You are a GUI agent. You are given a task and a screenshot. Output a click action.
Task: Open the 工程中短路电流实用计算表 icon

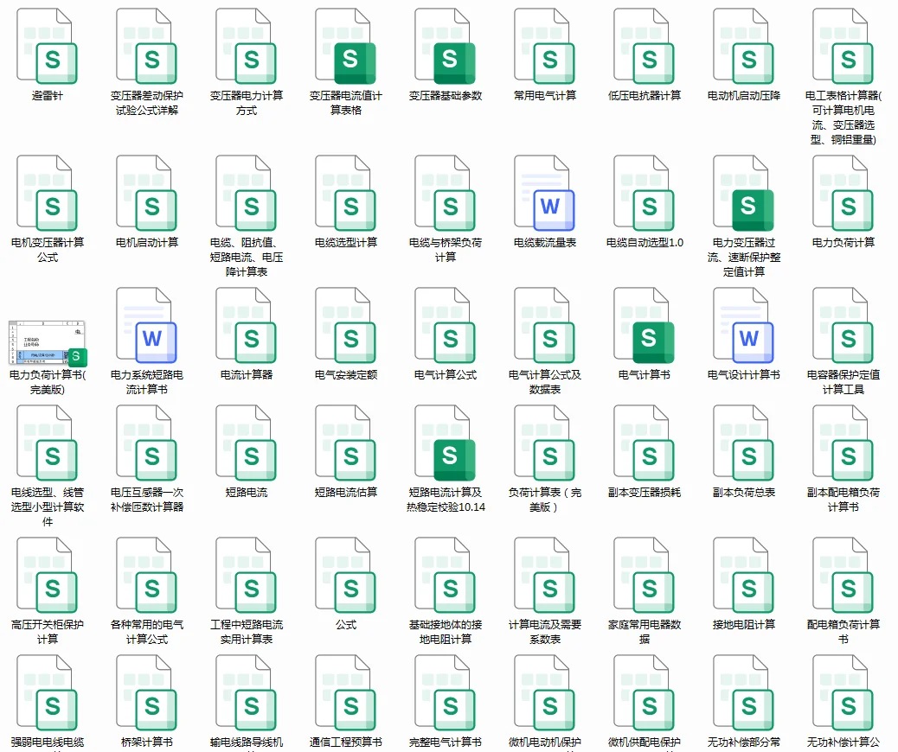(x=247, y=576)
